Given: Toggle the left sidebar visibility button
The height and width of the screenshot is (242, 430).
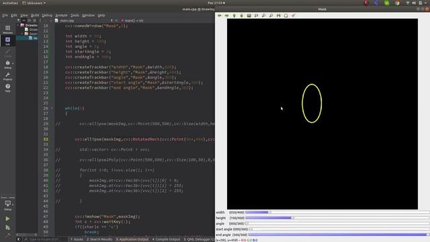Looking at the screenshot, I should point(19,239).
